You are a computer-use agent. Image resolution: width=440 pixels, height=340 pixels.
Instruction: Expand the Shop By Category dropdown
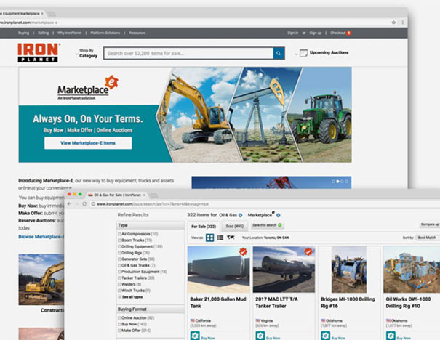point(86,53)
